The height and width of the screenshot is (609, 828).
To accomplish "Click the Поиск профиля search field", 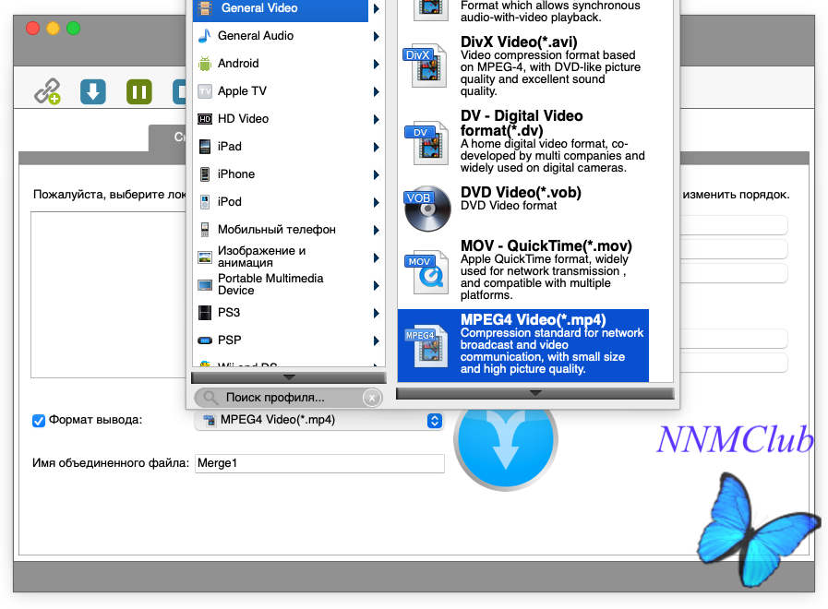I will pos(288,398).
